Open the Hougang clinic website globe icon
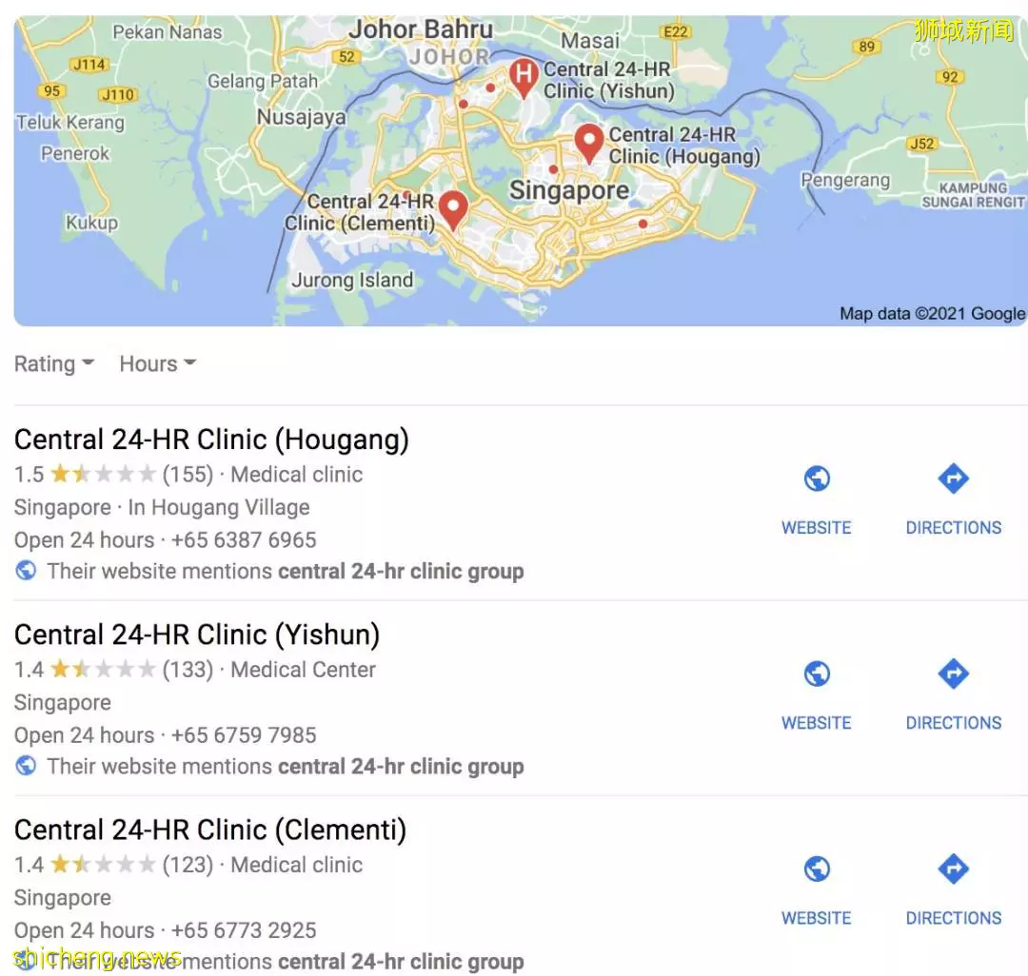This screenshot has height=976, width=1028. [x=817, y=478]
